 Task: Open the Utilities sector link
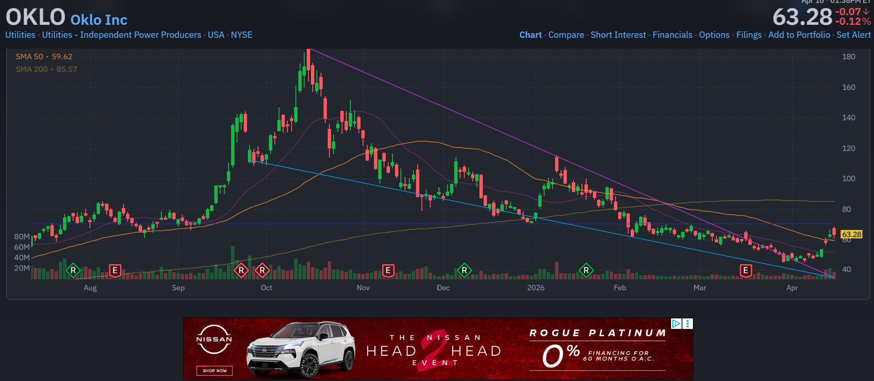(x=20, y=35)
